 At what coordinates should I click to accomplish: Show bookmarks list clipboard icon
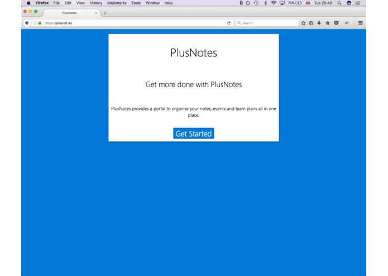pyautogui.click(x=311, y=23)
